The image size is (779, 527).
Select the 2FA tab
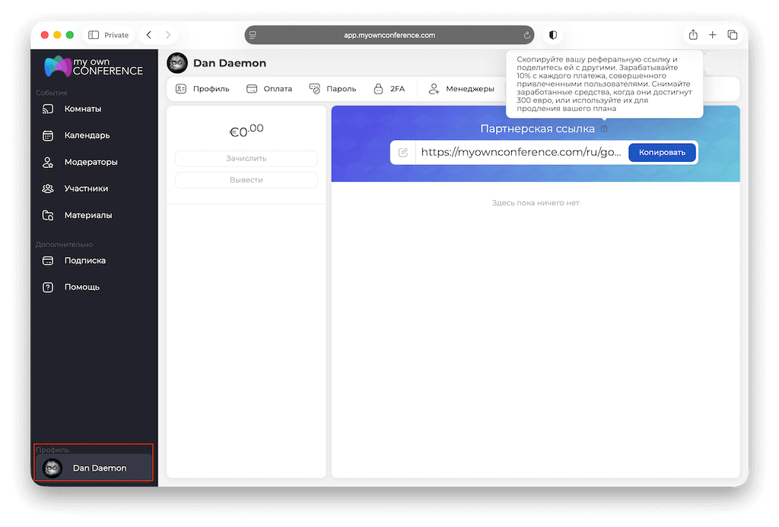[389, 89]
